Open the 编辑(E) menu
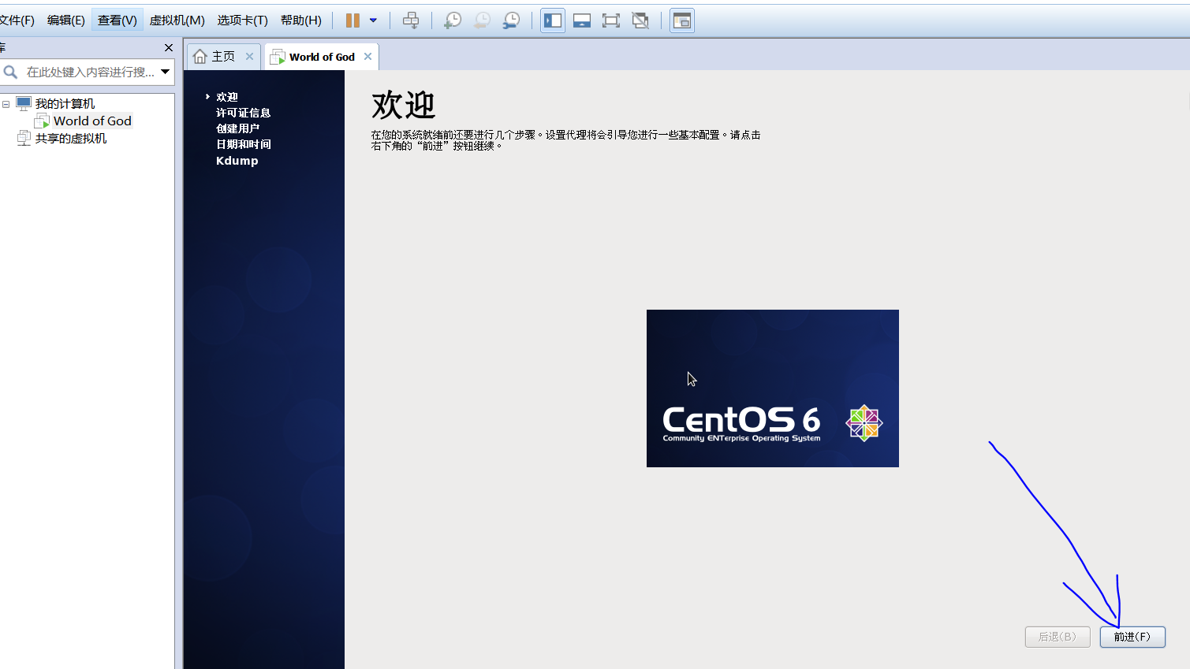 tap(66, 20)
